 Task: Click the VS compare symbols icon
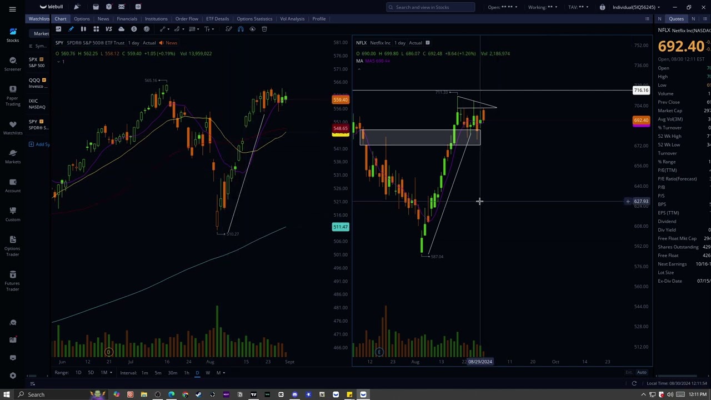[x=109, y=29]
